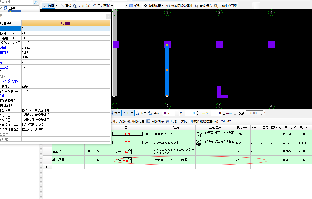Click the search magnifier icon in component search

36,3
